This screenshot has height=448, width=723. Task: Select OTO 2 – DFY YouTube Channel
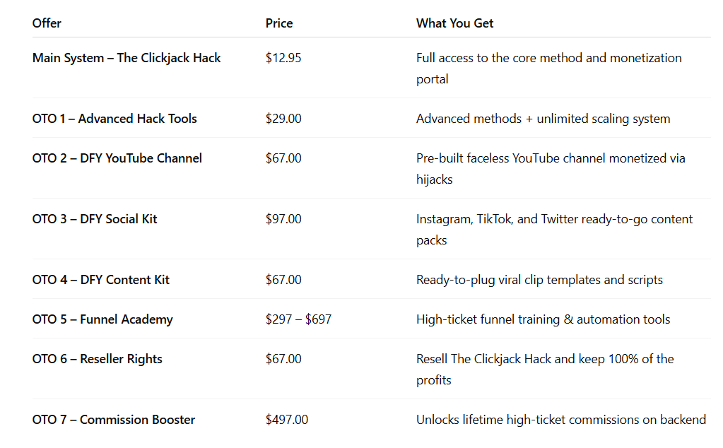point(117,158)
